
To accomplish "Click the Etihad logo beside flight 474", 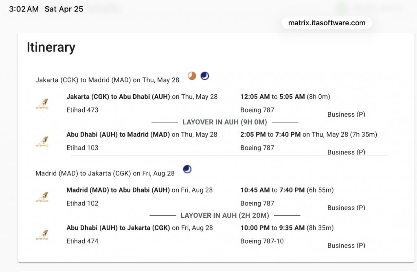I will (x=42, y=234).
